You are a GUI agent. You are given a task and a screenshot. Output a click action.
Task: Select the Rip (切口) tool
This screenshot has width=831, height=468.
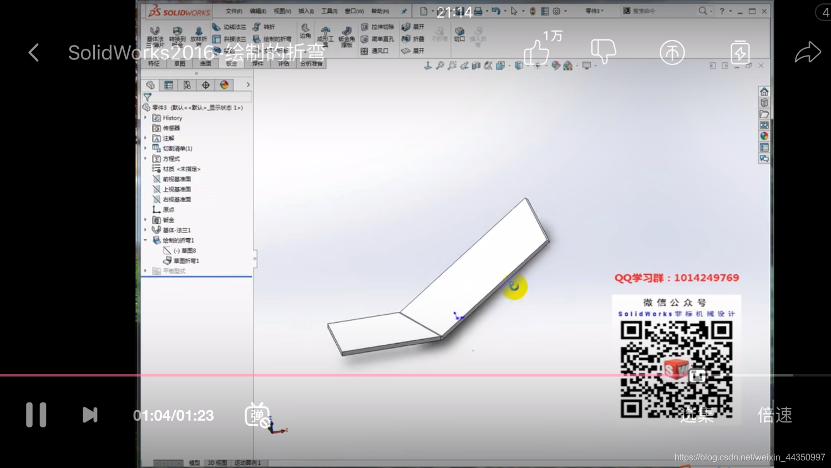tap(459, 34)
